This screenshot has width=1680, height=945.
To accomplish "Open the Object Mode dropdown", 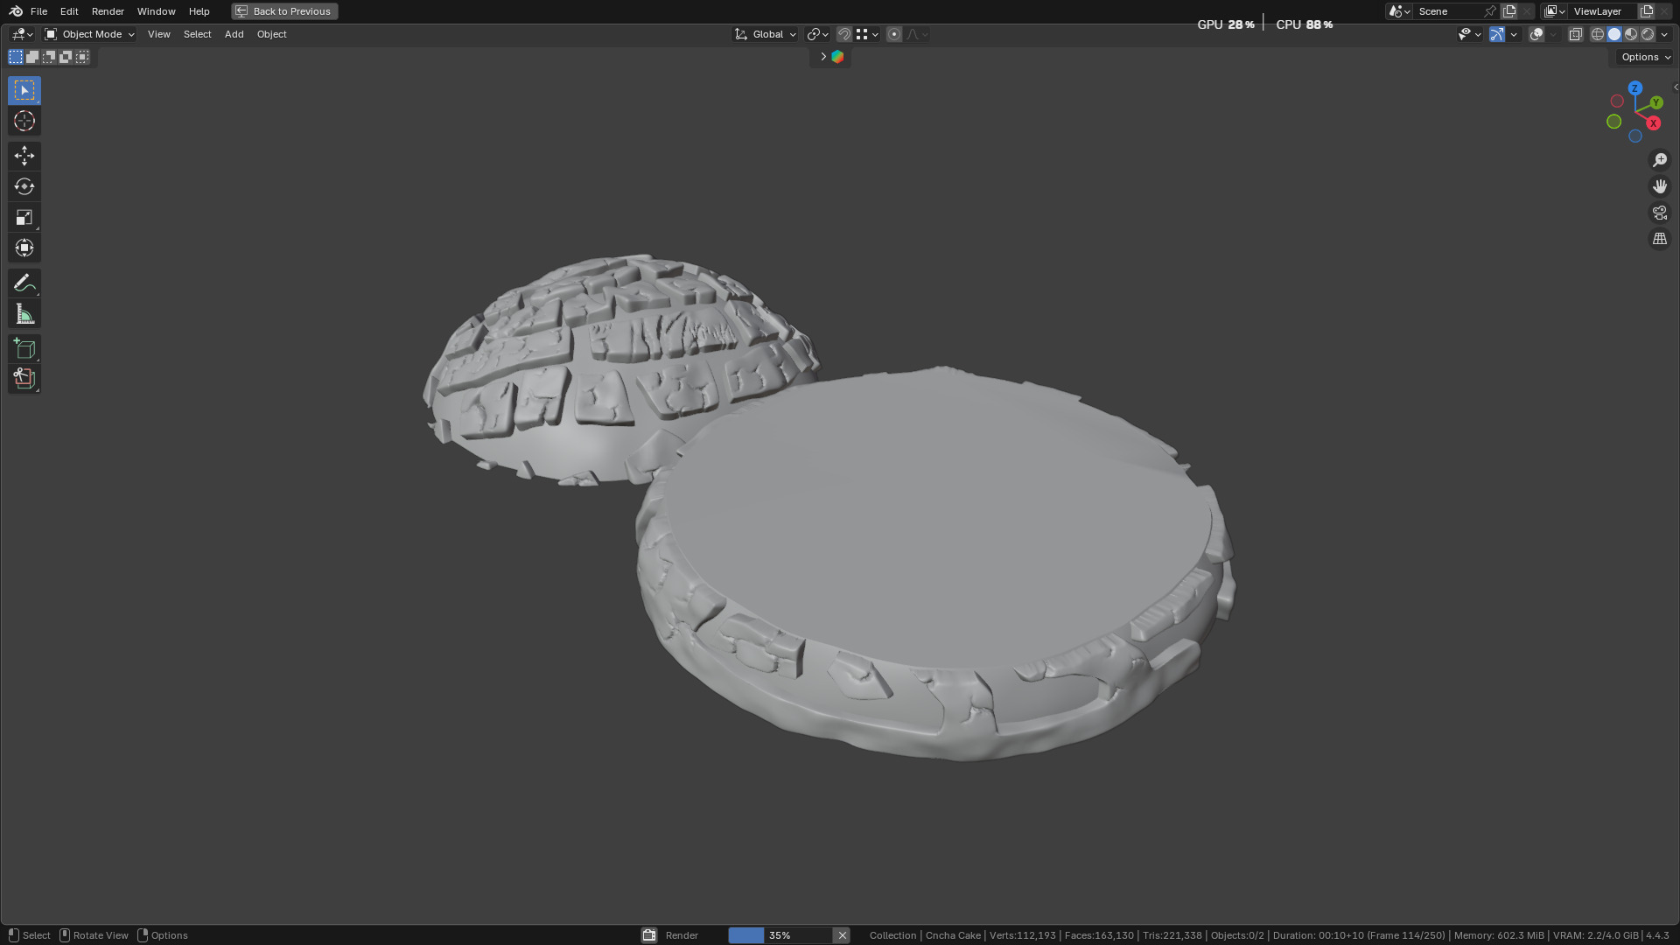I will click(90, 34).
